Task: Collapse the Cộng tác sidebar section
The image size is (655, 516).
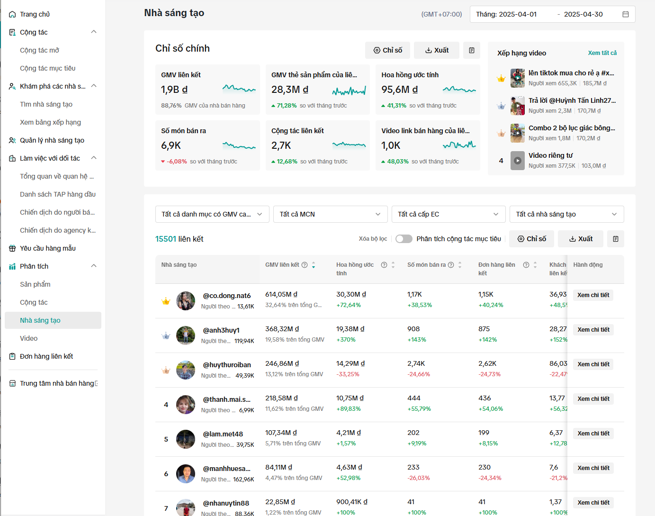Action: pyautogui.click(x=94, y=32)
